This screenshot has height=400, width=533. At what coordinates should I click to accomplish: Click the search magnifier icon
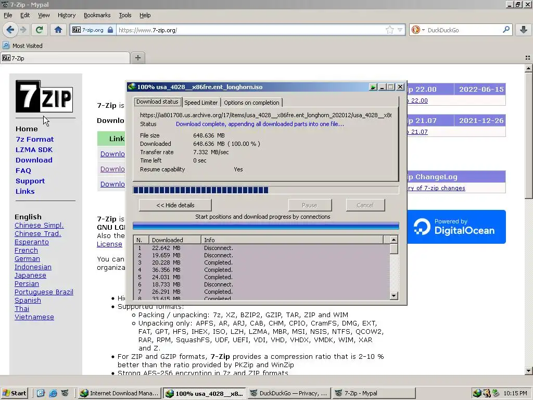(506, 30)
